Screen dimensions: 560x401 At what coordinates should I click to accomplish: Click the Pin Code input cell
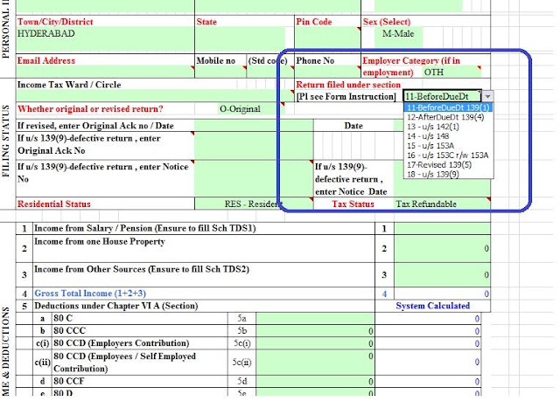(x=327, y=39)
